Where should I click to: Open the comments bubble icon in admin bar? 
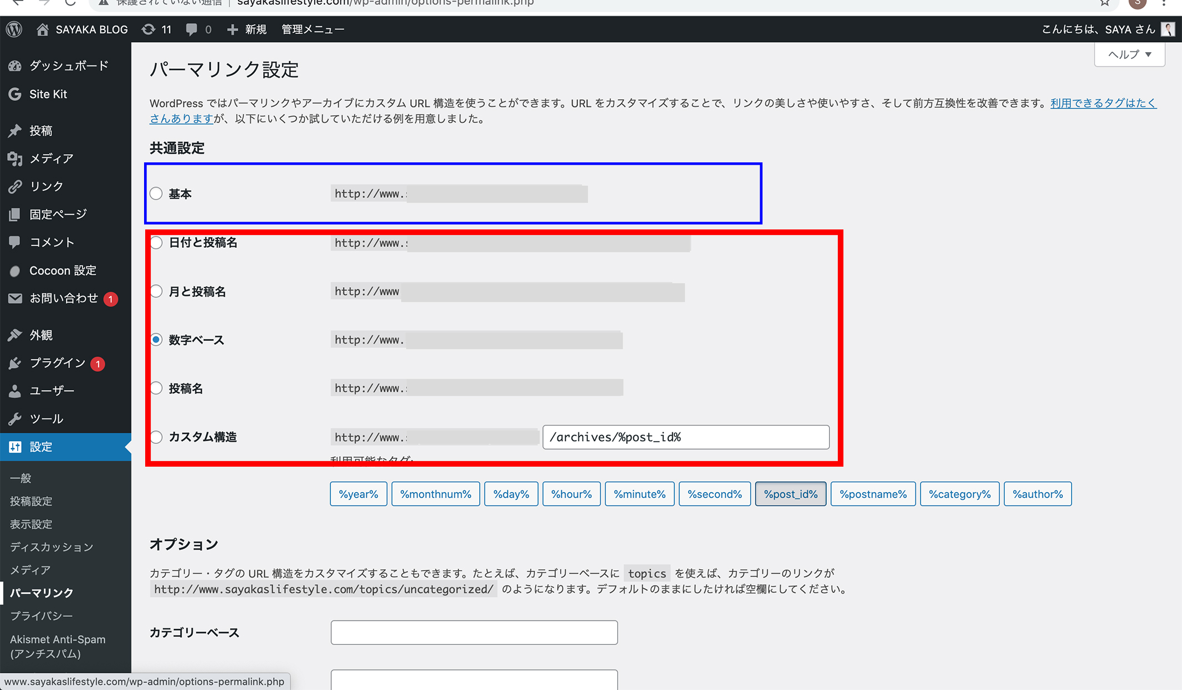click(192, 29)
